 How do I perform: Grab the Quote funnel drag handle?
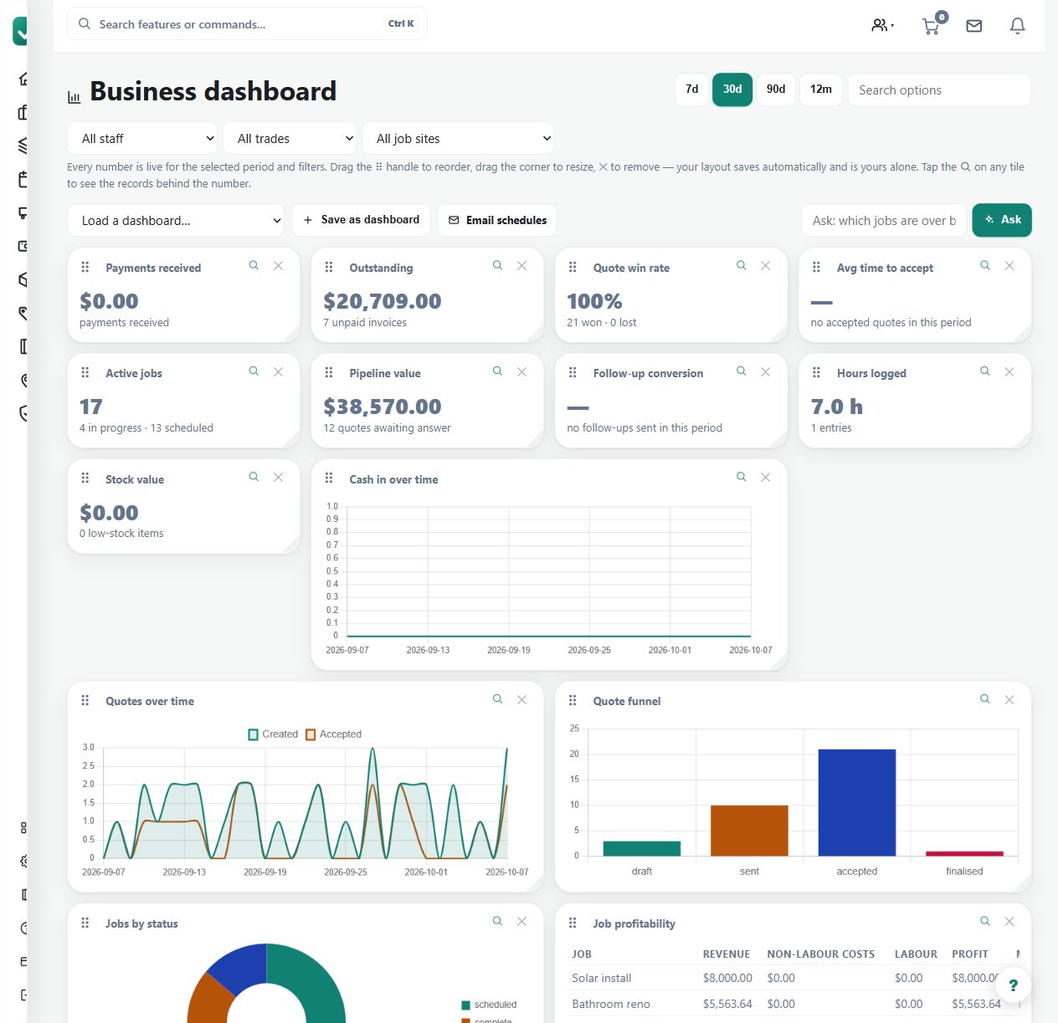click(573, 700)
